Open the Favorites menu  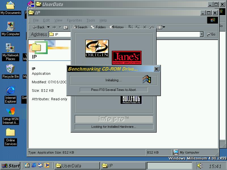pyautogui.click(x=74, y=20)
